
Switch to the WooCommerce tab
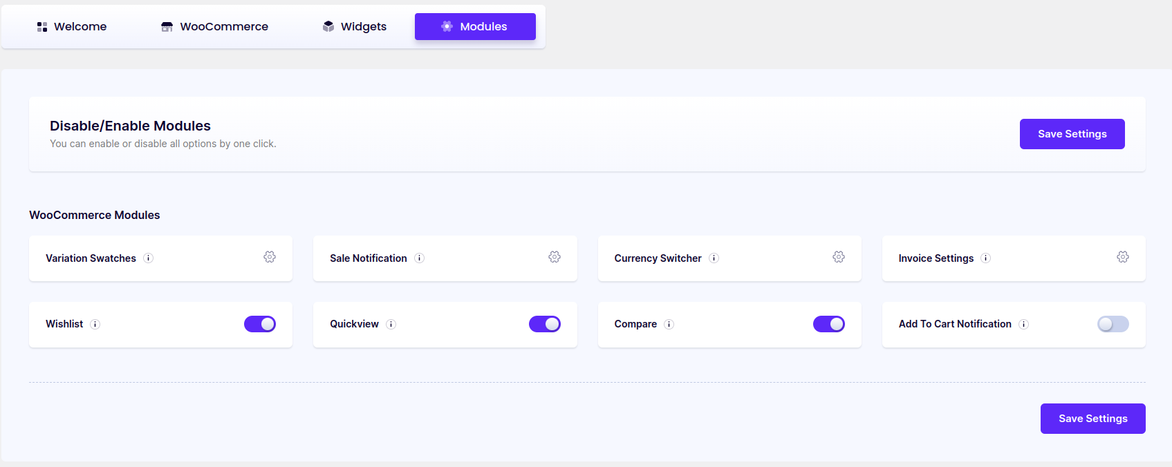pyautogui.click(x=214, y=26)
